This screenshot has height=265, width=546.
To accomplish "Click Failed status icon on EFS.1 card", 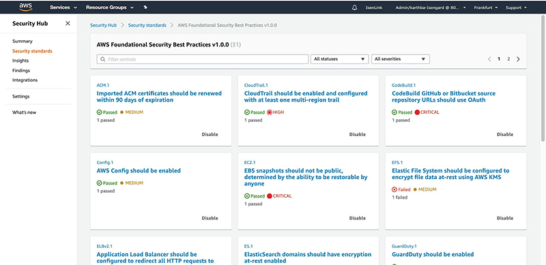I will (394, 189).
